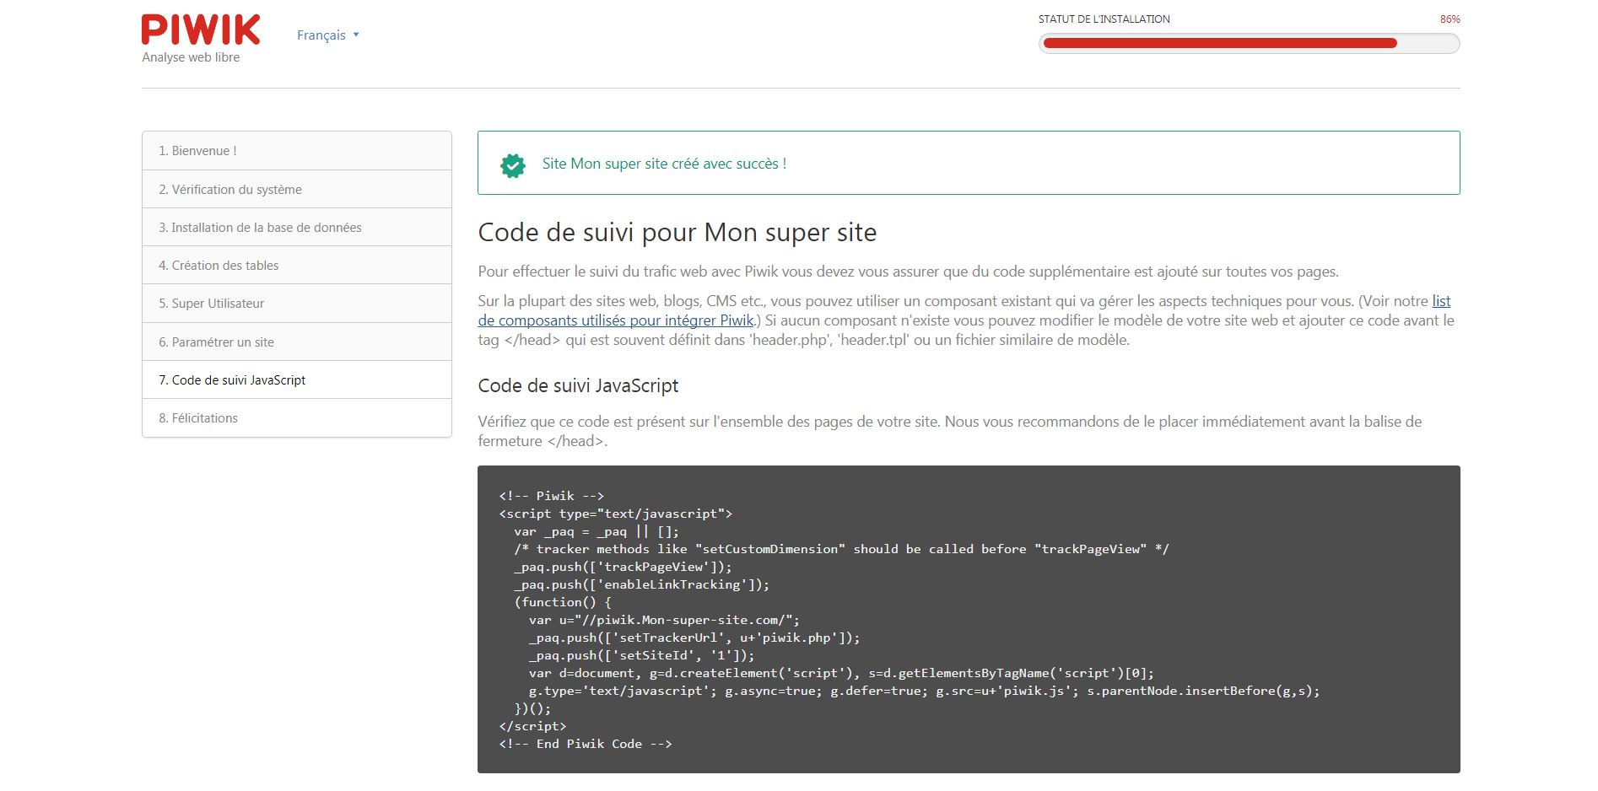
Task: Click the 'Code de suivi JavaScript' section heading
Action: (x=578, y=386)
